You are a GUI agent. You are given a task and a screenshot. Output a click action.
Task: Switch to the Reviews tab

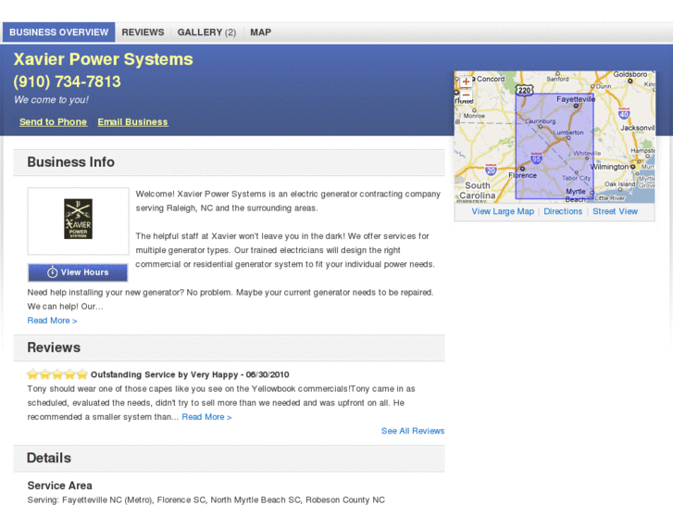coord(143,32)
